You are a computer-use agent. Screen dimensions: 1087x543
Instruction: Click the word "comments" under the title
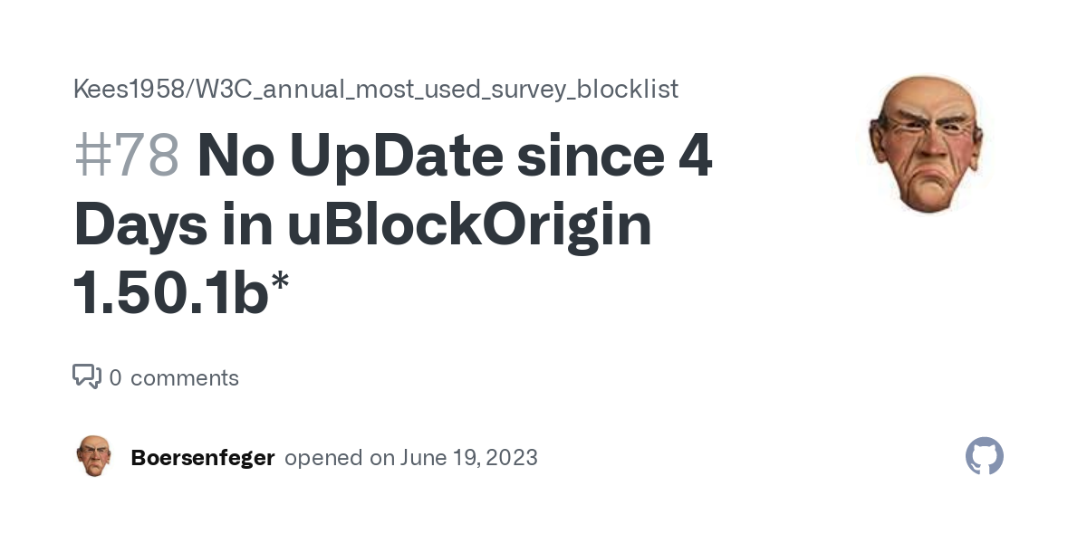tap(185, 377)
